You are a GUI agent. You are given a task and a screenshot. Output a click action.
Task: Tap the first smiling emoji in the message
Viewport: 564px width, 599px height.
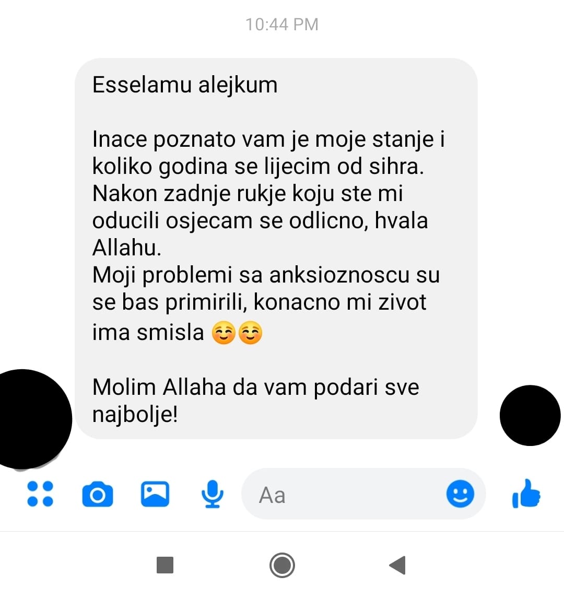coord(224,332)
